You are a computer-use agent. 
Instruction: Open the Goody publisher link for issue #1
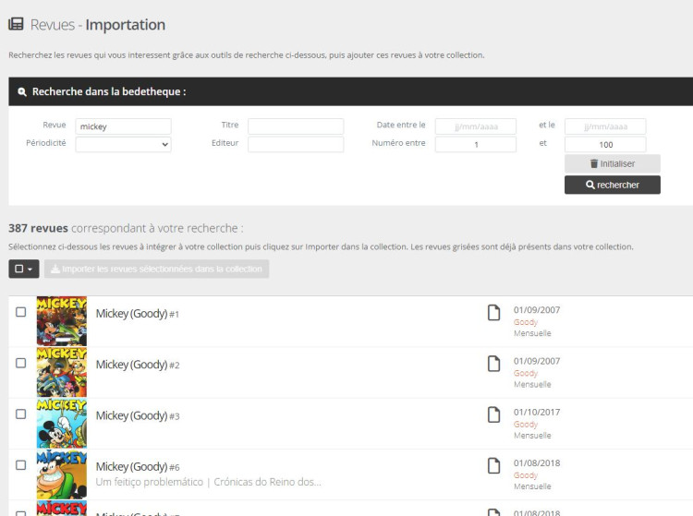point(525,322)
